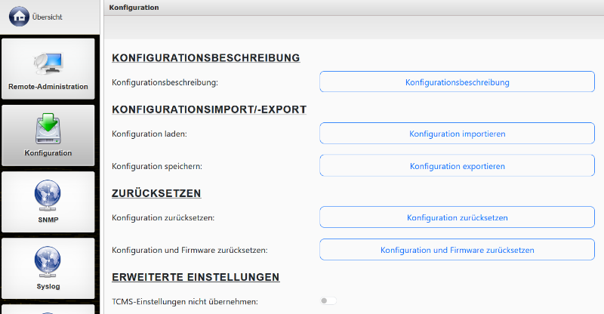Select the Syslog sidebar label
604x314 pixels.
tap(48, 286)
